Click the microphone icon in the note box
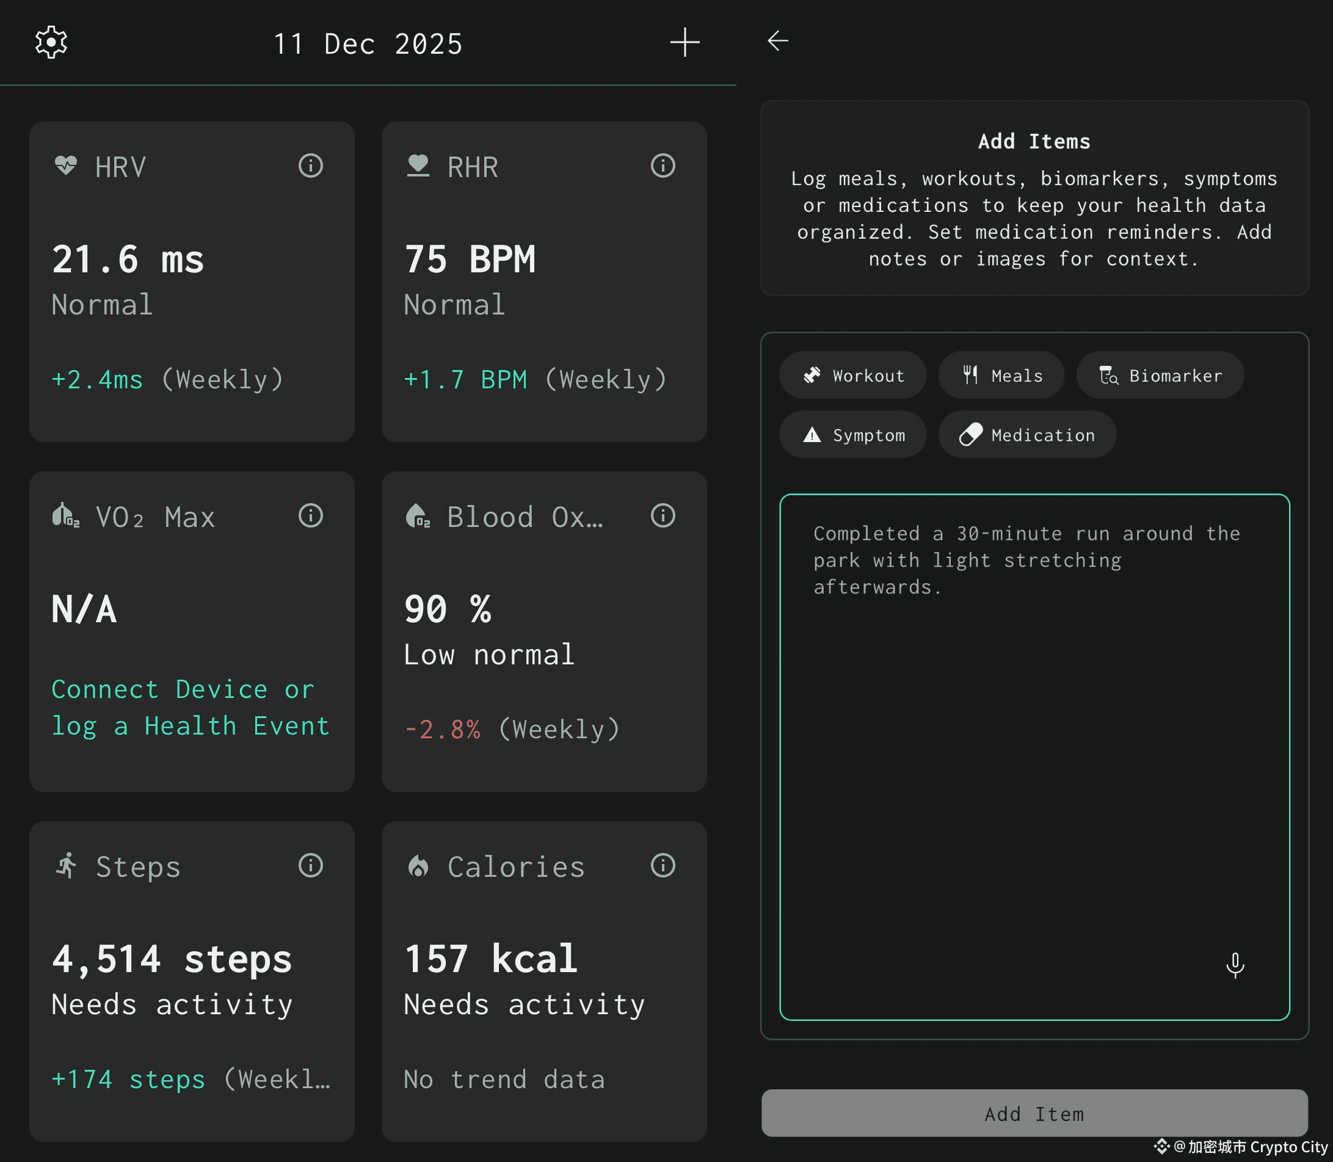The width and height of the screenshot is (1333, 1162). pyautogui.click(x=1237, y=965)
